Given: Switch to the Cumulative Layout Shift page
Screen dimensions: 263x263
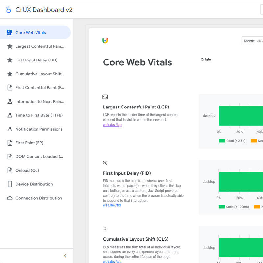Looking at the screenshot, I should pos(35,74).
